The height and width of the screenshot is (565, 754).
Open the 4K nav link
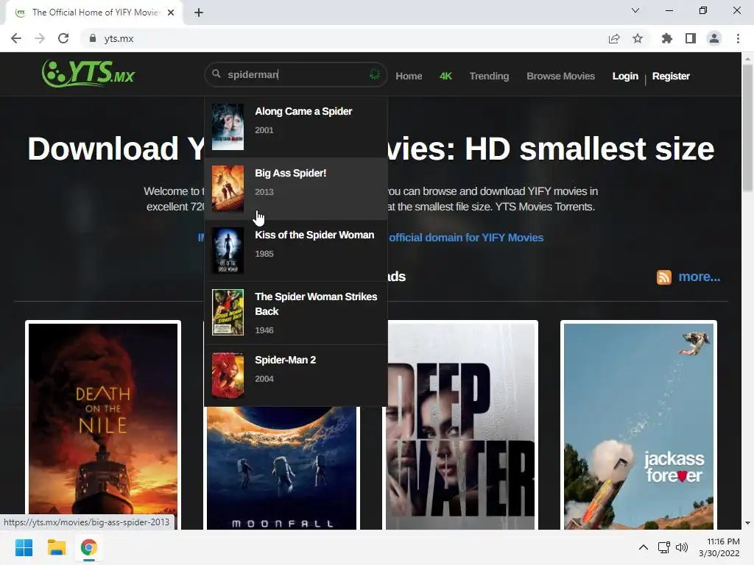(x=445, y=76)
